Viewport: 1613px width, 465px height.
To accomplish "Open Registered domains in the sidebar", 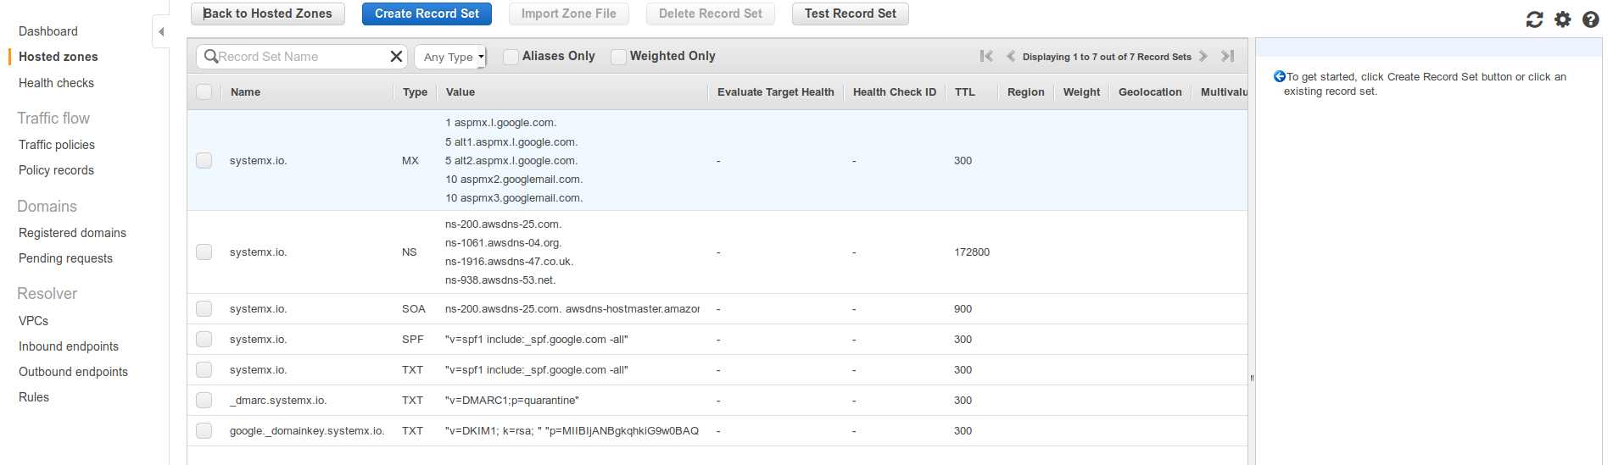I will pyautogui.click(x=72, y=233).
